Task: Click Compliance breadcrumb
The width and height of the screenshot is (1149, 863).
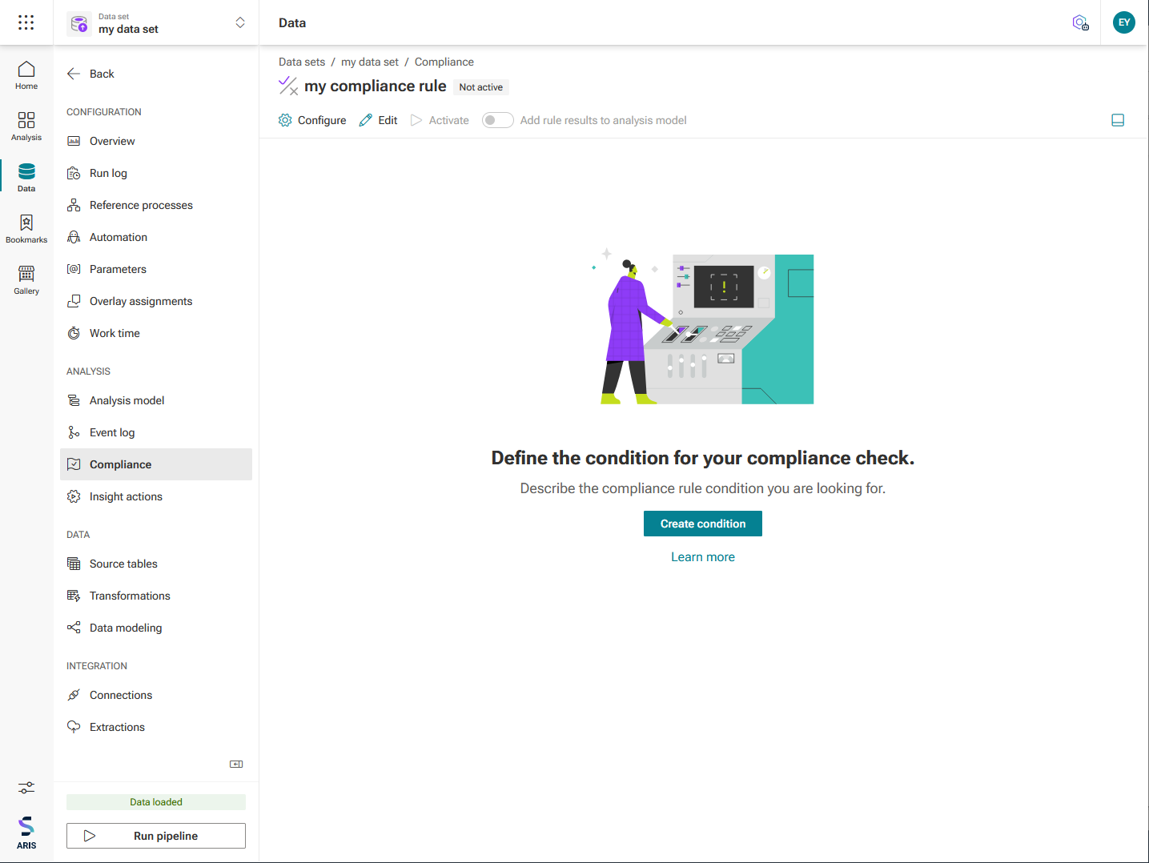Action: [444, 62]
